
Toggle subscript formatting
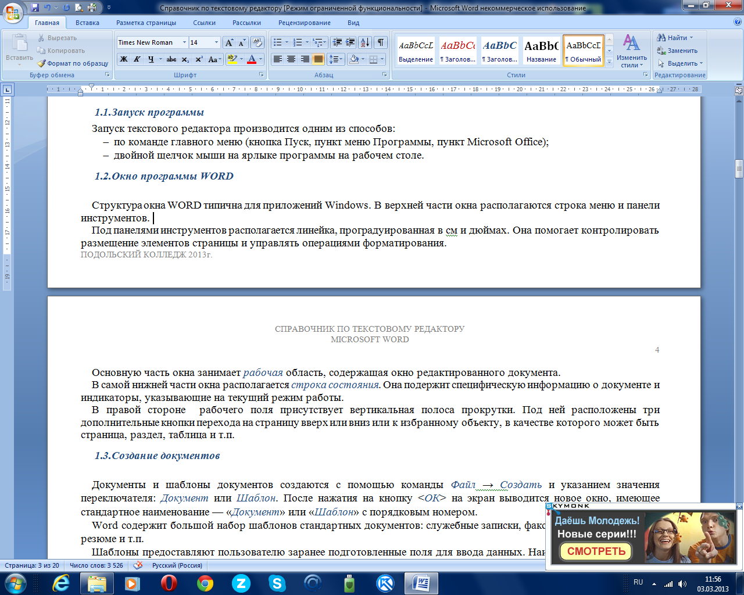click(x=185, y=59)
